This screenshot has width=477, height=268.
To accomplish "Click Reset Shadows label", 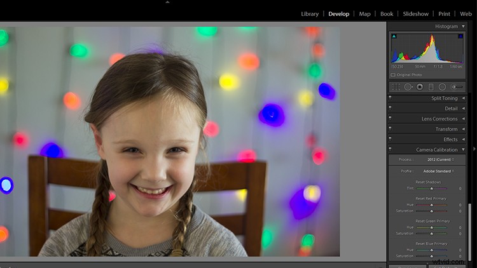I will click(x=428, y=182).
